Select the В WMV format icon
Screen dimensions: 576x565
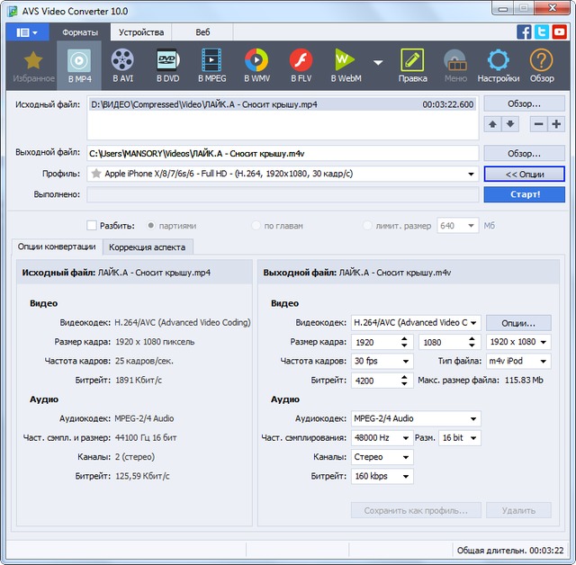coord(256,66)
